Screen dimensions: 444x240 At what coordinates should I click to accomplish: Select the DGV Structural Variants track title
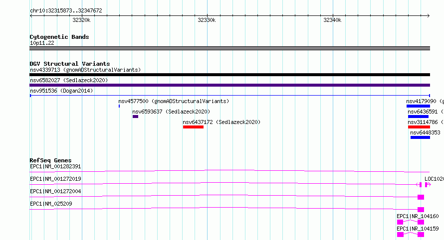point(70,64)
